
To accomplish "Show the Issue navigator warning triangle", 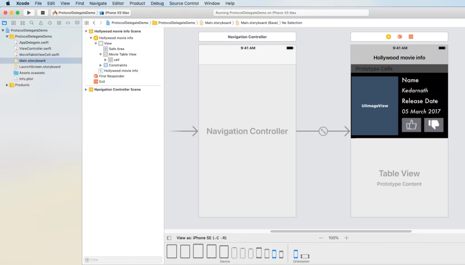I will pos(41,23).
